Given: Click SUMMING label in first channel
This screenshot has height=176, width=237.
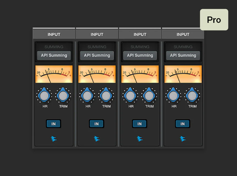Looking at the screenshot, I should (x=54, y=47).
